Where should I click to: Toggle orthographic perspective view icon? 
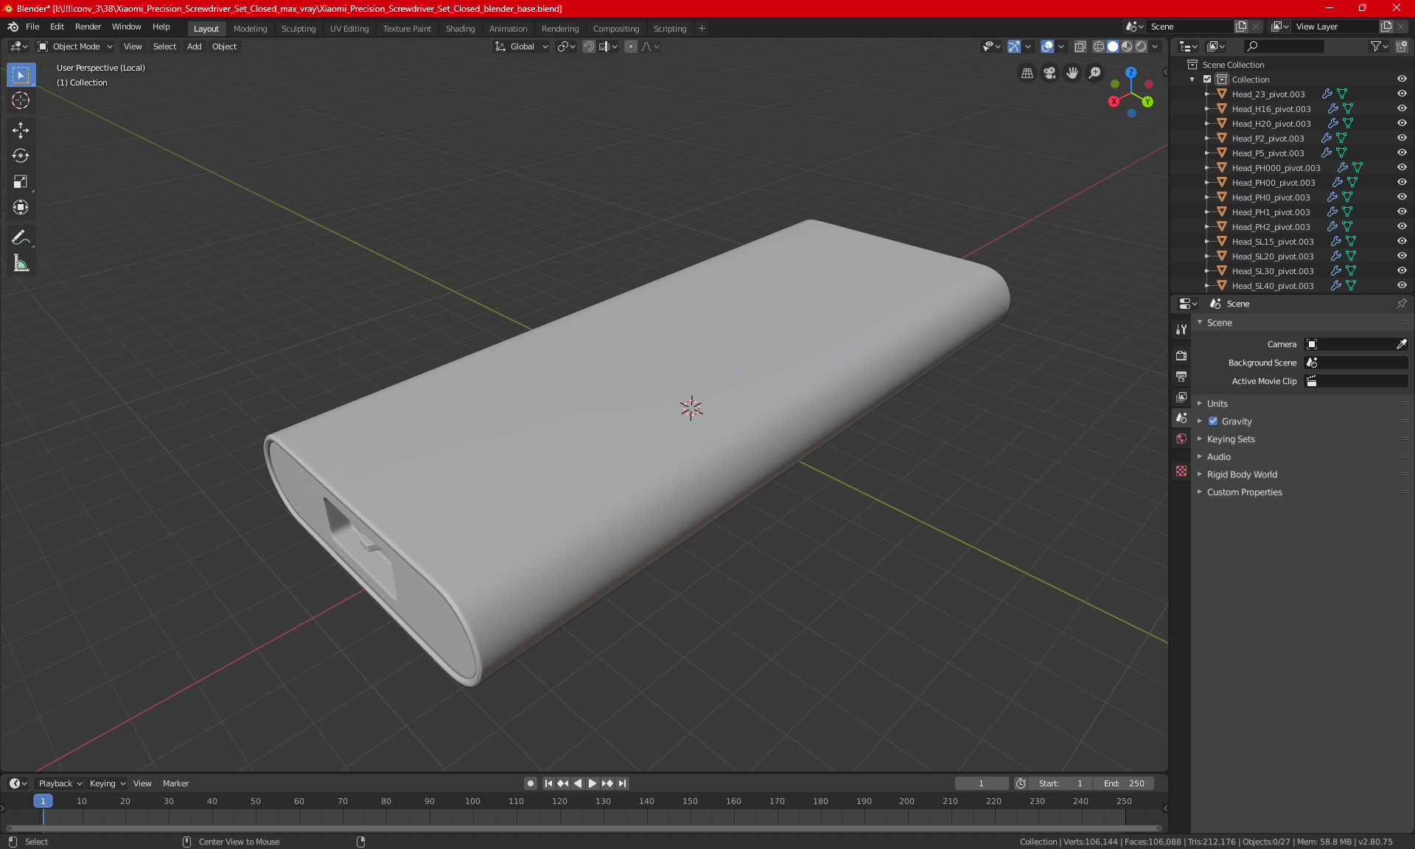1027,73
